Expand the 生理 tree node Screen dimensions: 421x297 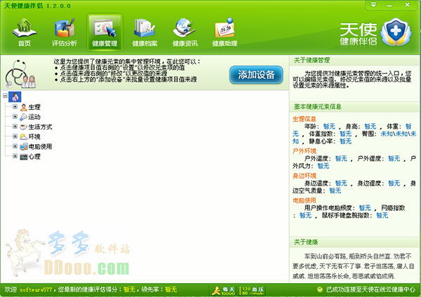point(15,106)
